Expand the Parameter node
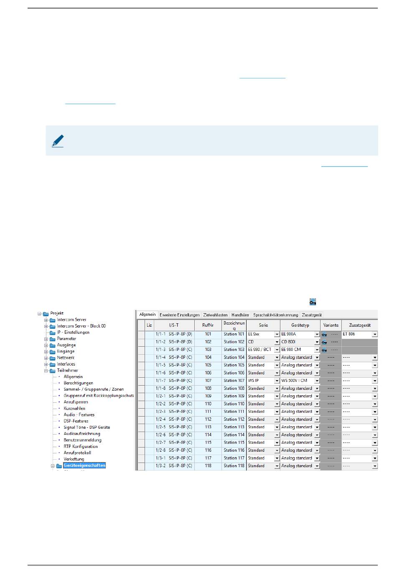 coord(46,339)
